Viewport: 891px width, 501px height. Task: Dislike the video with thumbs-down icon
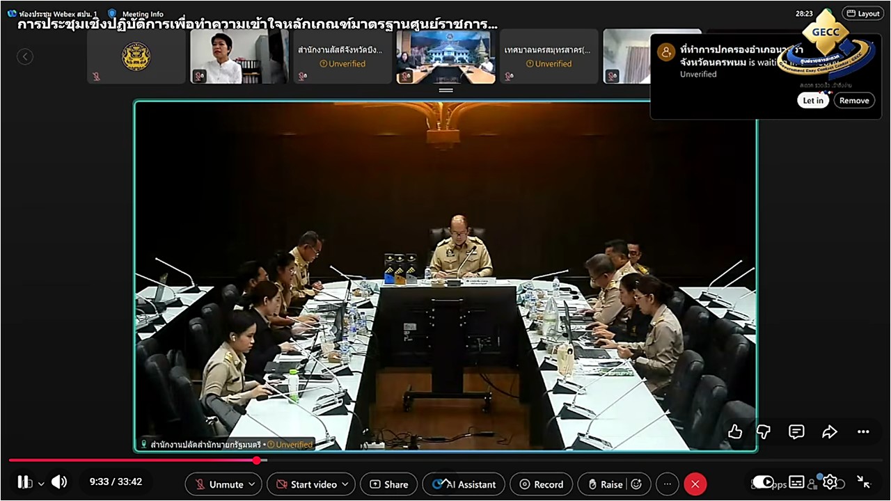[764, 431]
